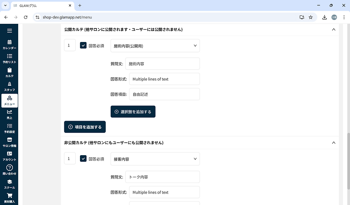
Task: Open browser downloads
Action: point(324,17)
